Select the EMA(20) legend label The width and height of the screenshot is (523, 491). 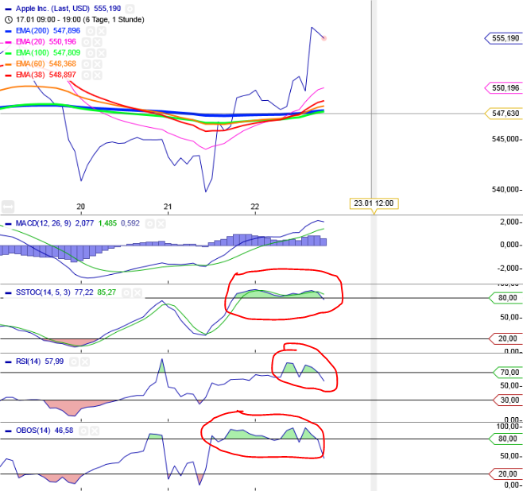tap(30, 42)
